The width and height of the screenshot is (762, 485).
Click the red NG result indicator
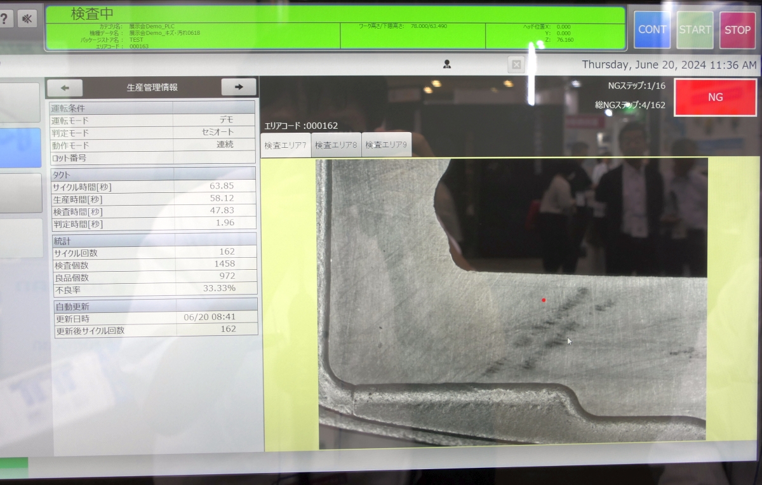[715, 97]
